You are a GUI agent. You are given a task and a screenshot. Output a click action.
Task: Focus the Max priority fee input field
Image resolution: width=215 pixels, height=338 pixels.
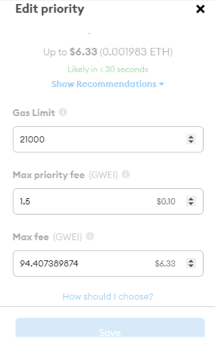click(83, 201)
